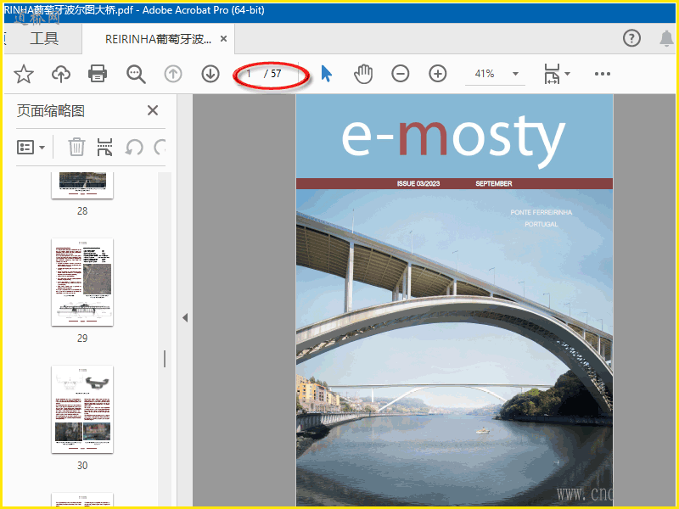This screenshot has height=509, width=679.
Task: Open the zoom percentage dropdown
Action: point(515,74)
